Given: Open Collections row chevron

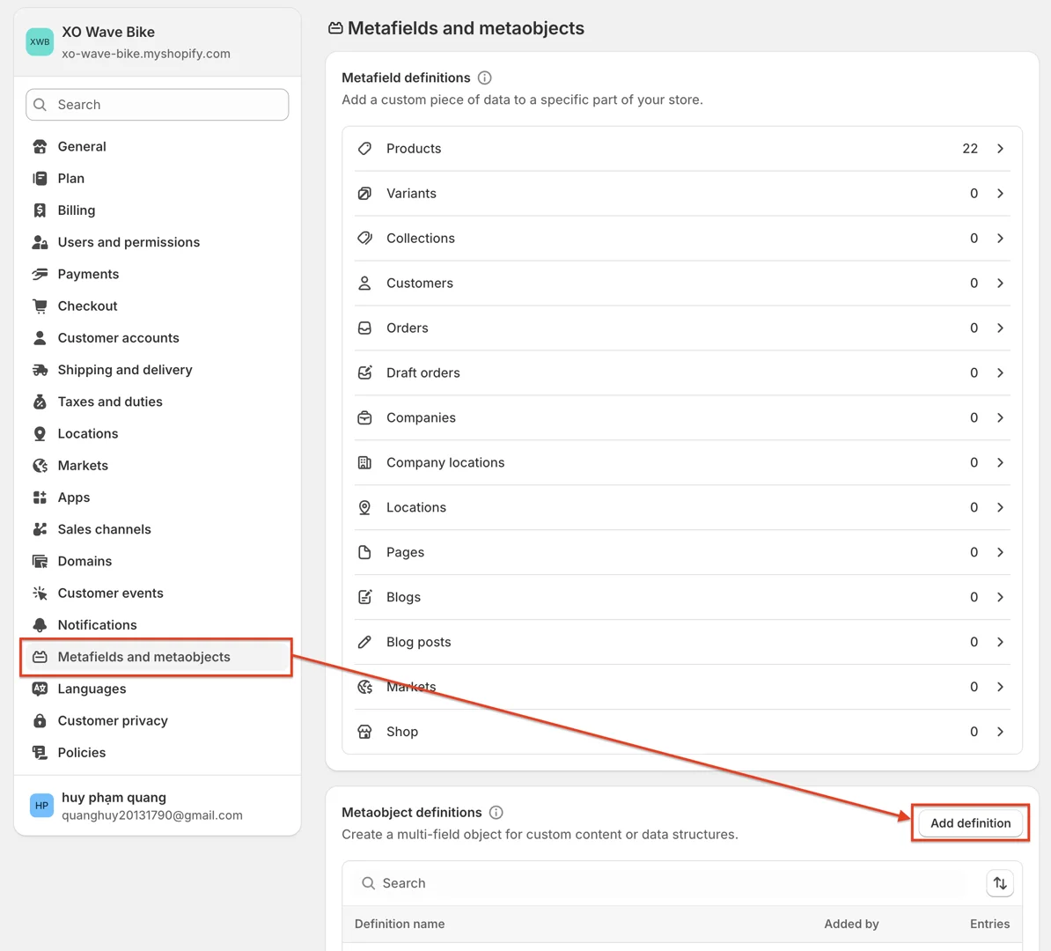Looking at the screenshot, I should point(1000,239).
